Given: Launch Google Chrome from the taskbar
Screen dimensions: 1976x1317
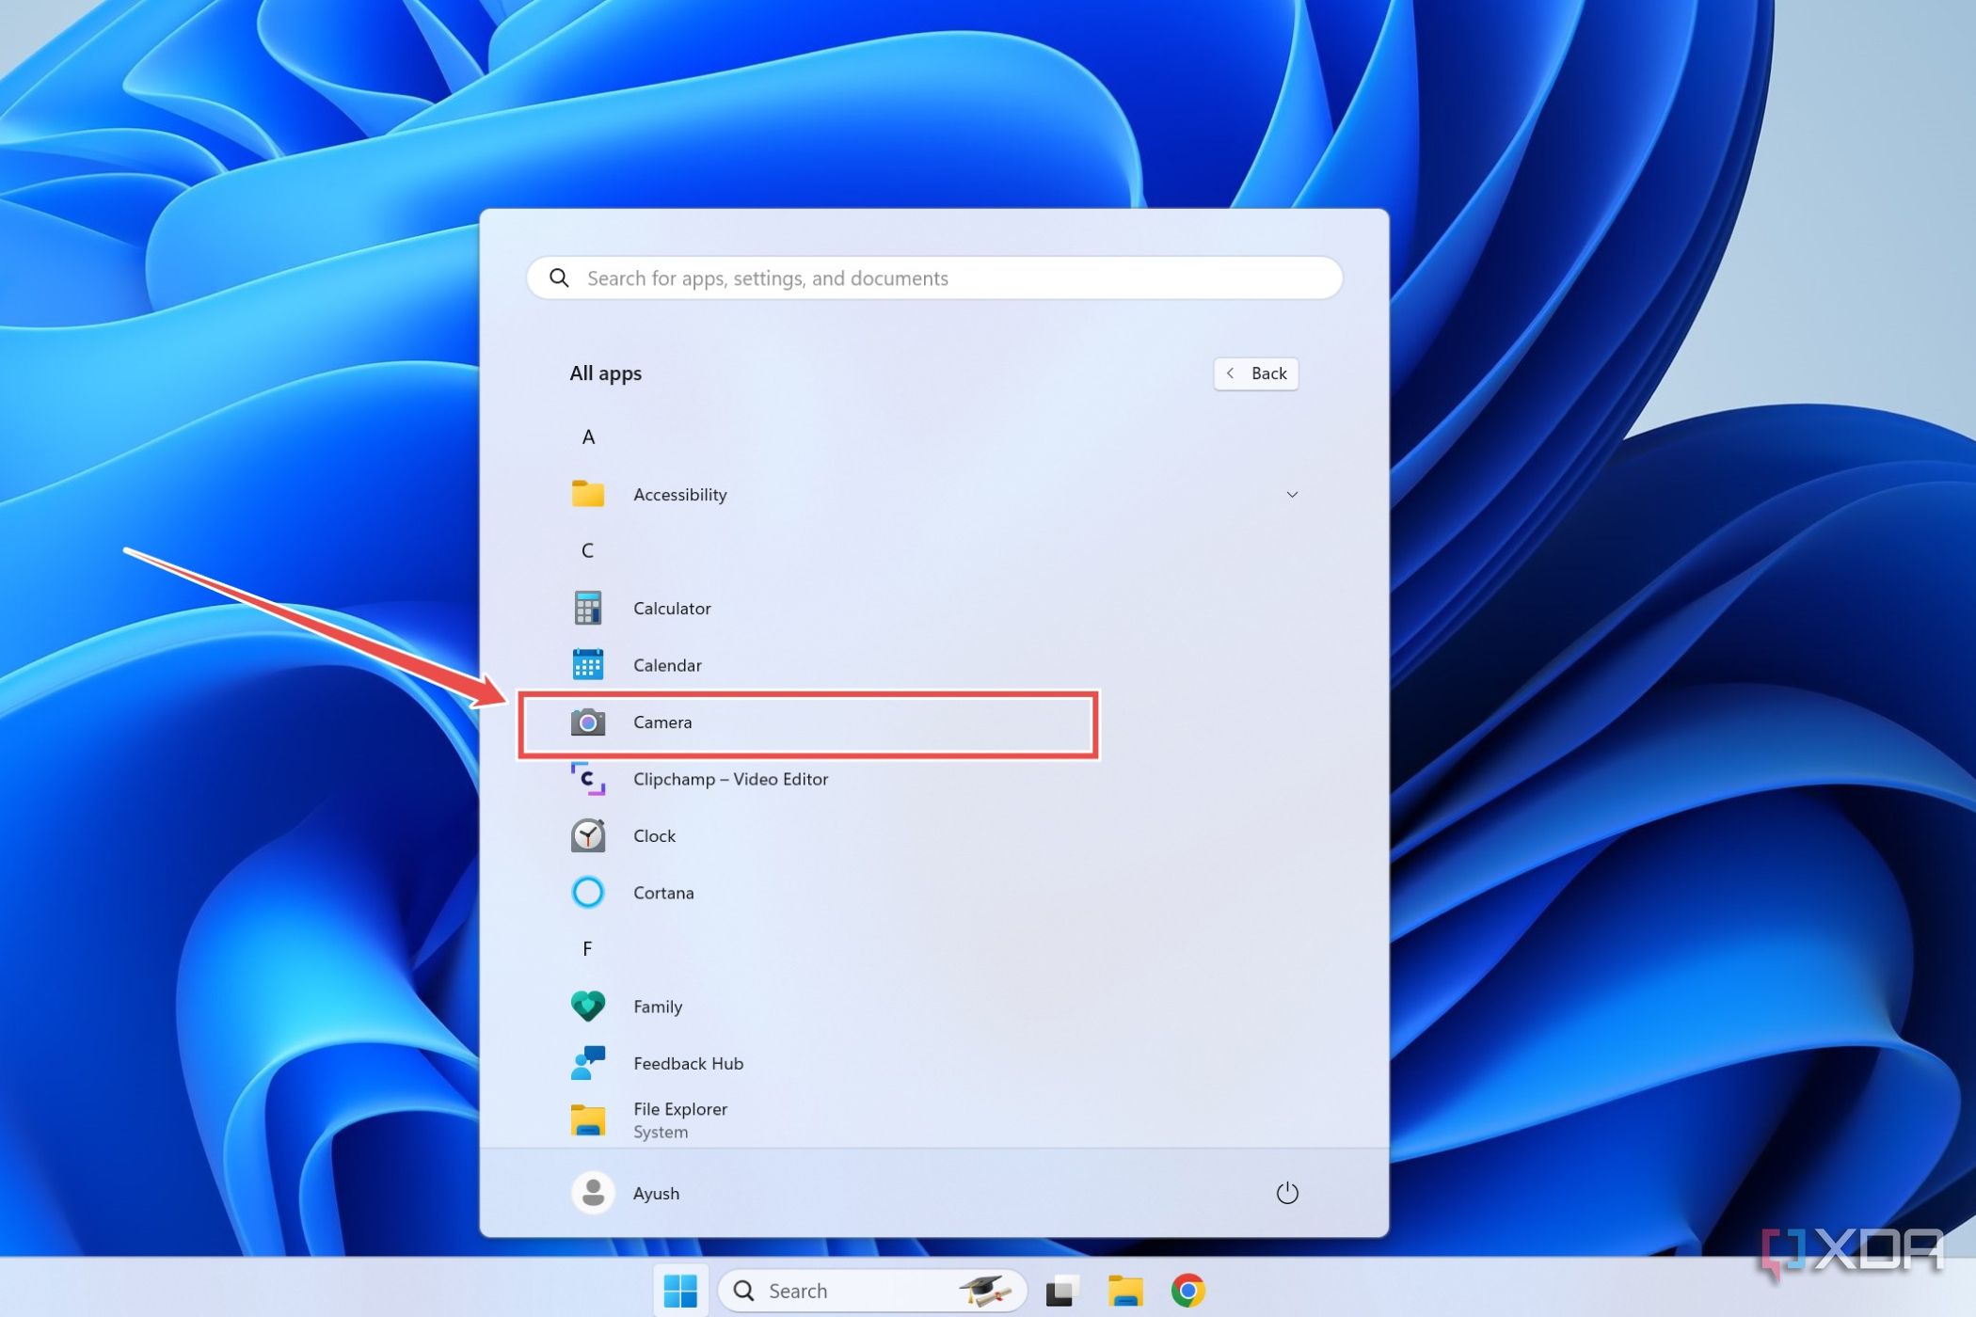Looking at the screenshot, I should click(x=1188, y=1290).
